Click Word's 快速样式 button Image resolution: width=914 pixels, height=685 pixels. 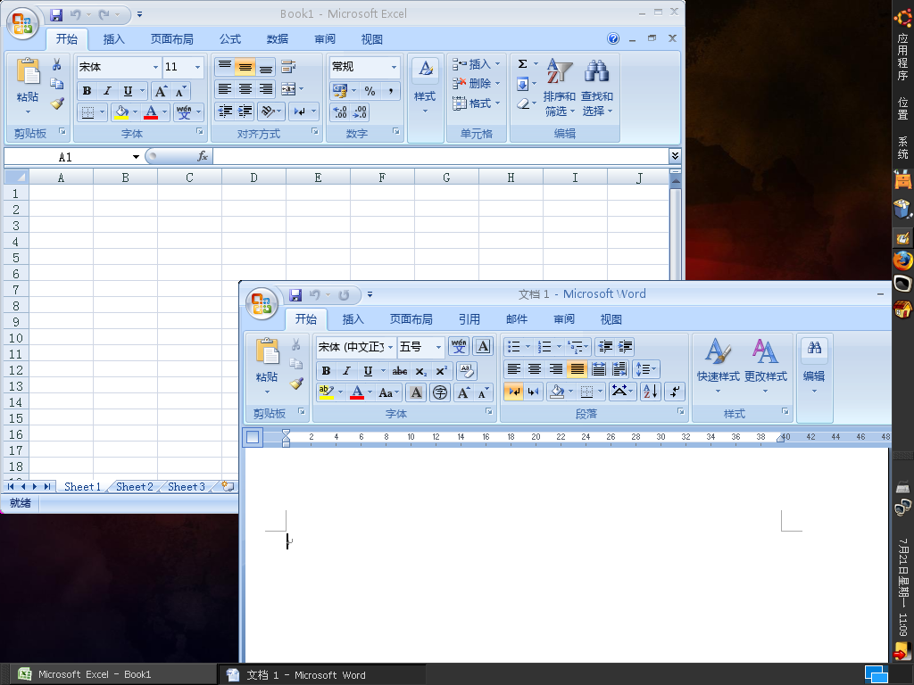click(719, 367)
